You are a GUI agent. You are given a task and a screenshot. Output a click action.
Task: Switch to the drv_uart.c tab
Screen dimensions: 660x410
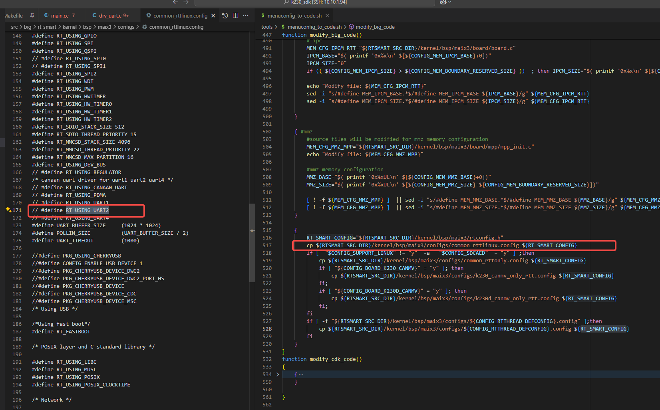click(x=113, y=16)
